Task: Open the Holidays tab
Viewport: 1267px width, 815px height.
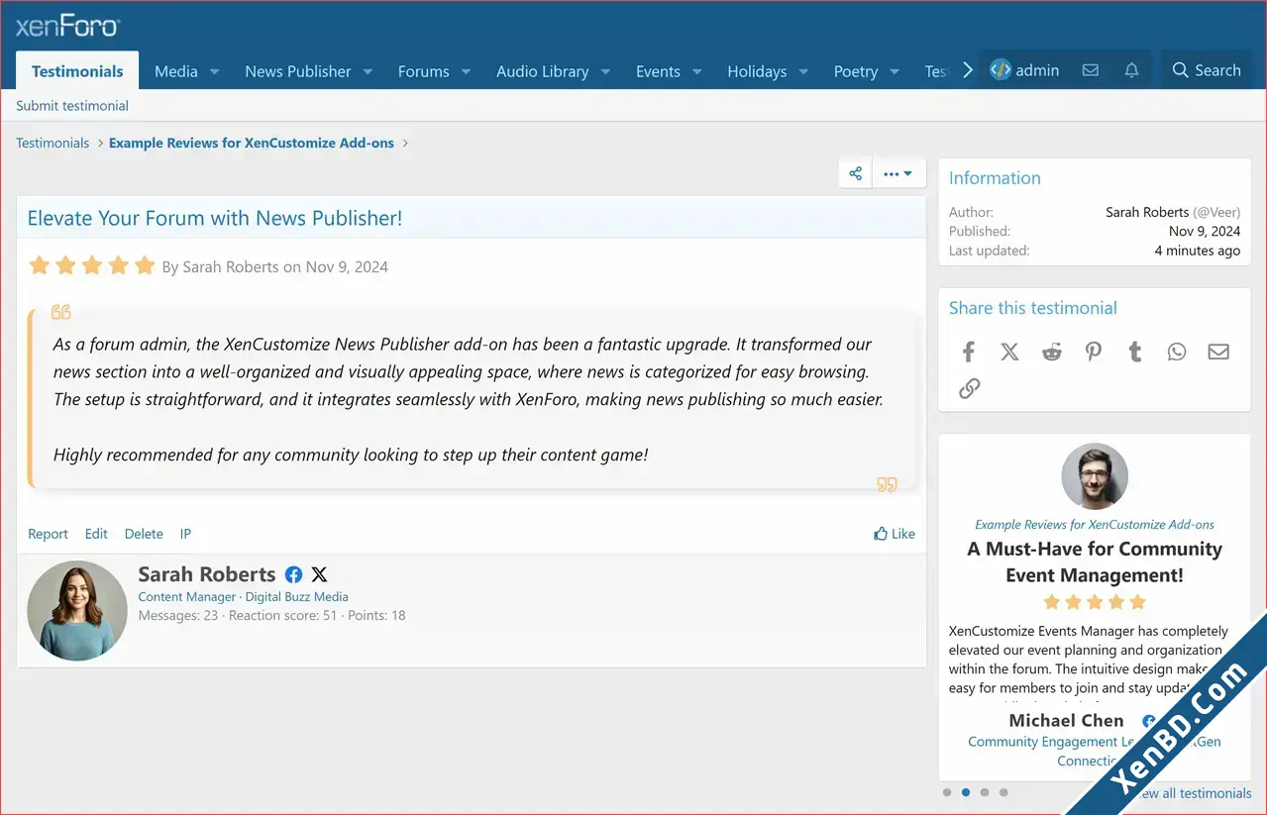Action: pyautogui.click(x=757, y=71)
